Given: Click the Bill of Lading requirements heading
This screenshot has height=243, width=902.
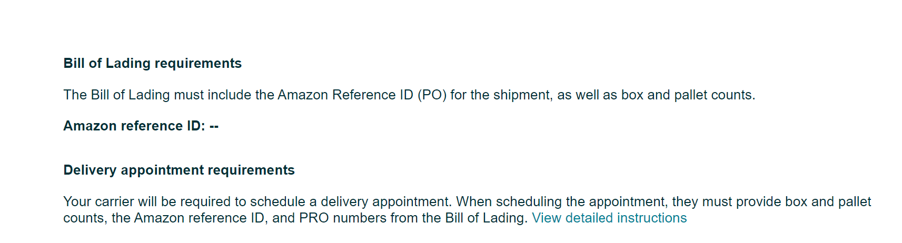Looking at the screenshot, I should [152, 63].
